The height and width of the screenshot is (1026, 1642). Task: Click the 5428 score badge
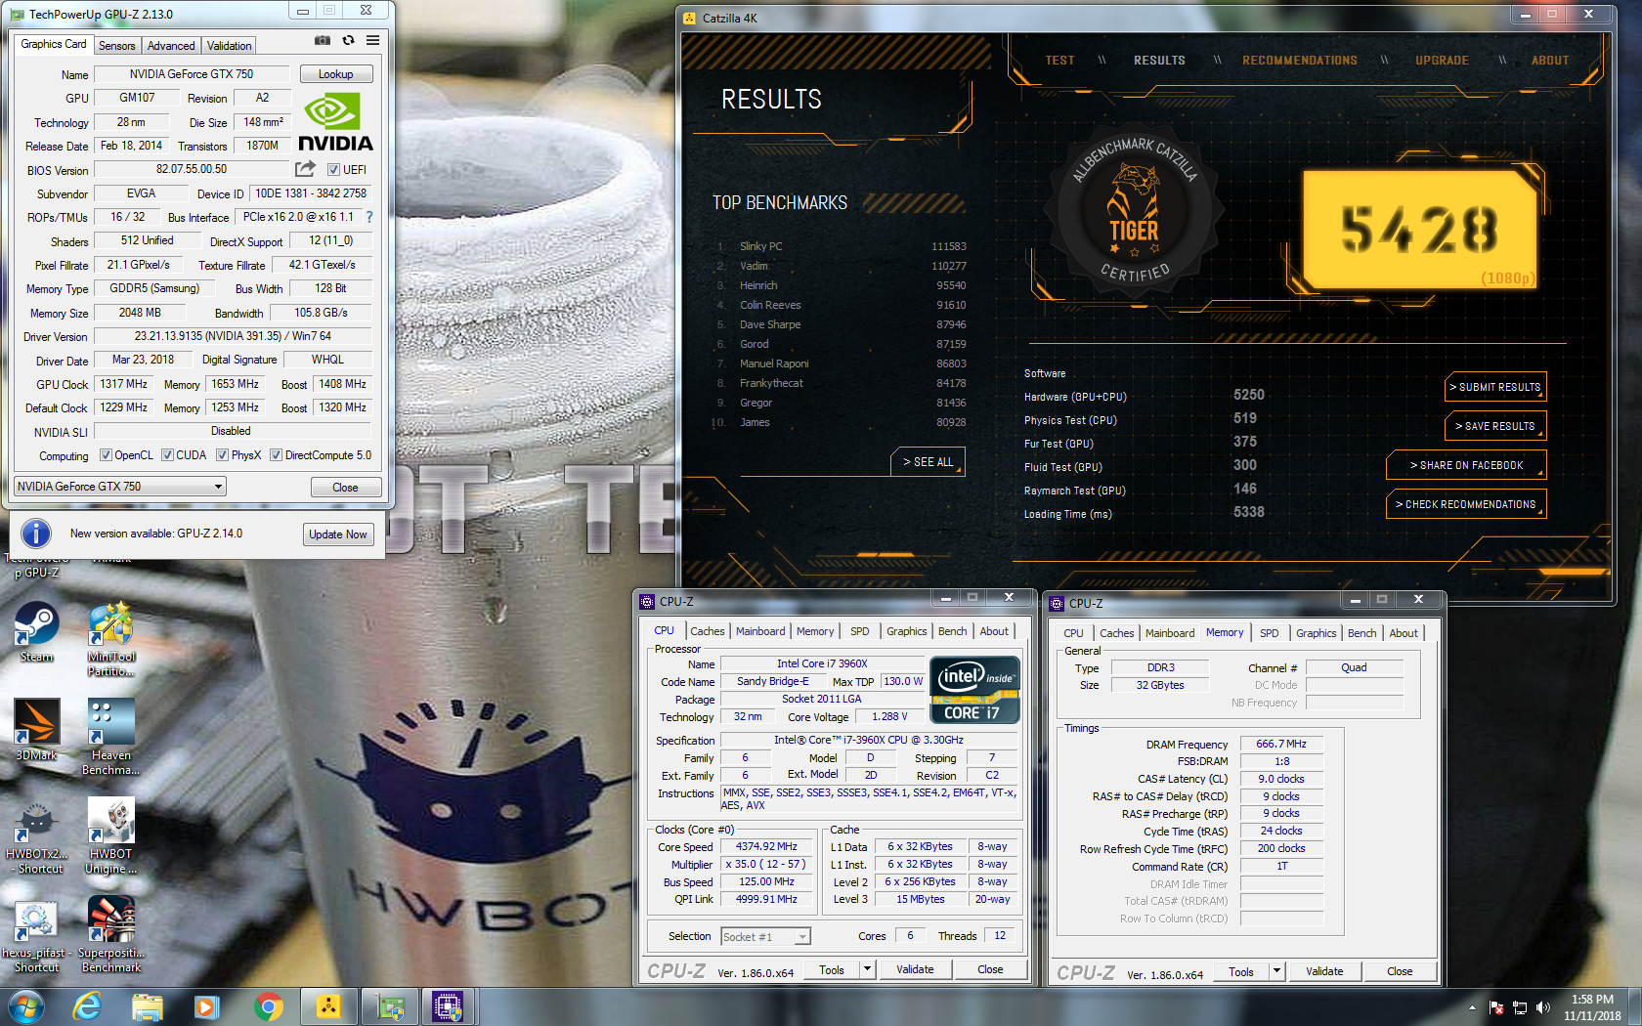1419,230
